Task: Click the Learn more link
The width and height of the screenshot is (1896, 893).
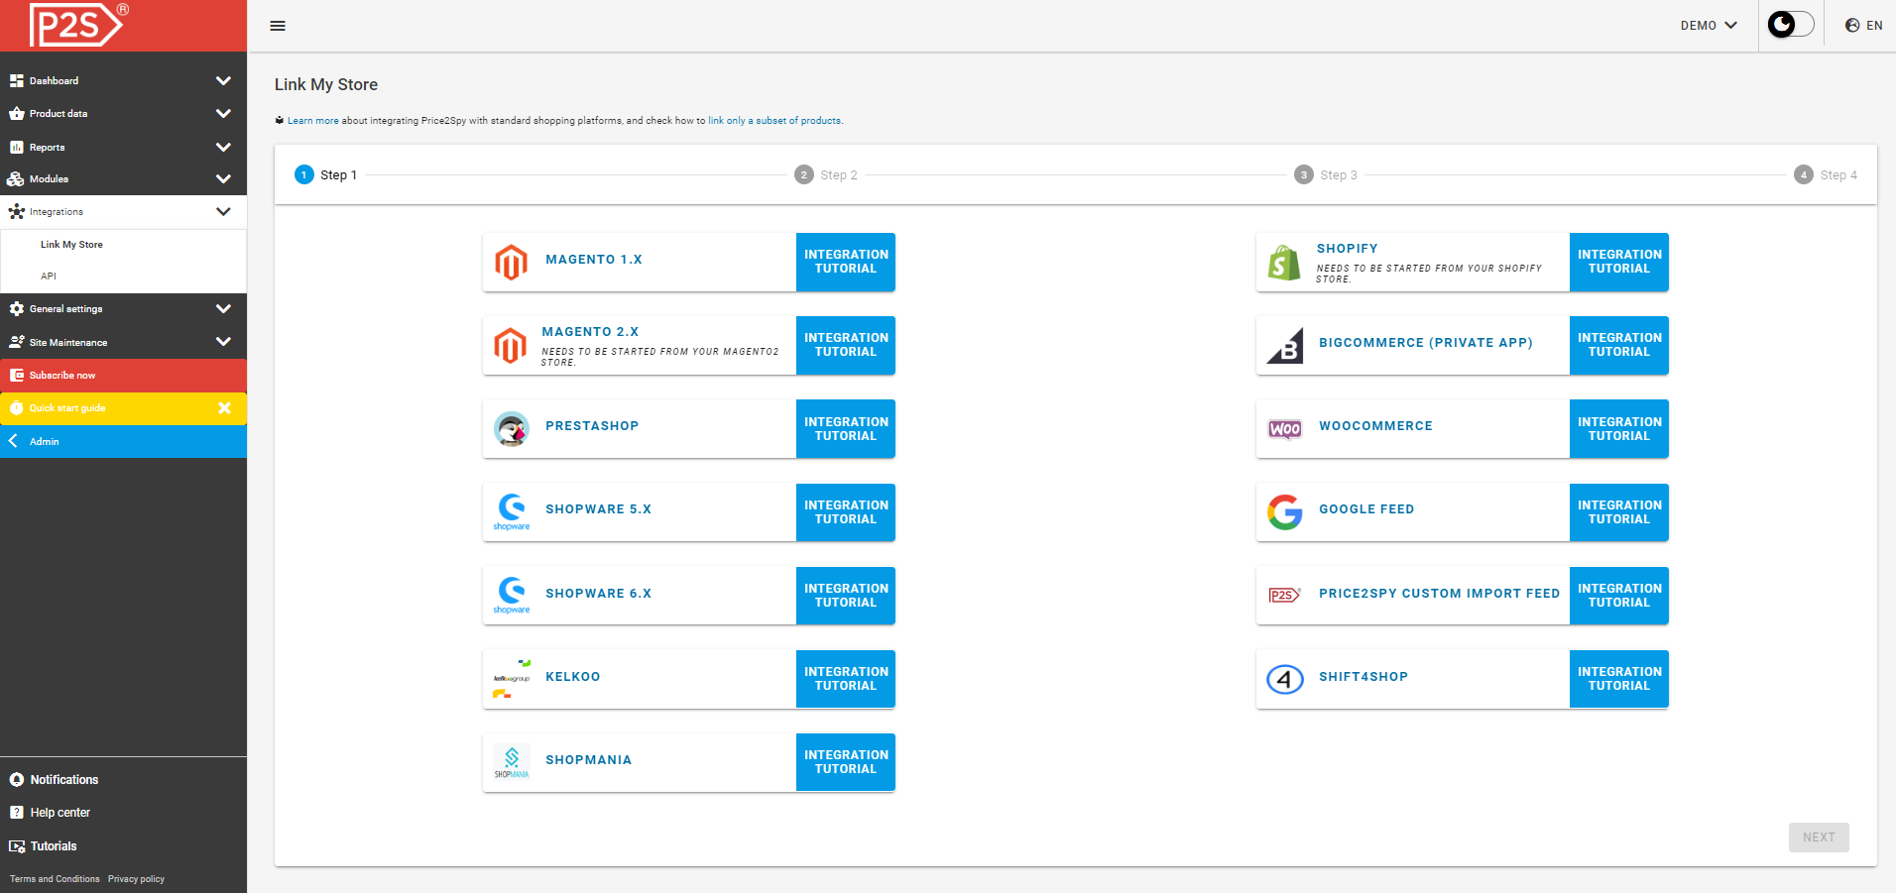Action: [312, 121]
